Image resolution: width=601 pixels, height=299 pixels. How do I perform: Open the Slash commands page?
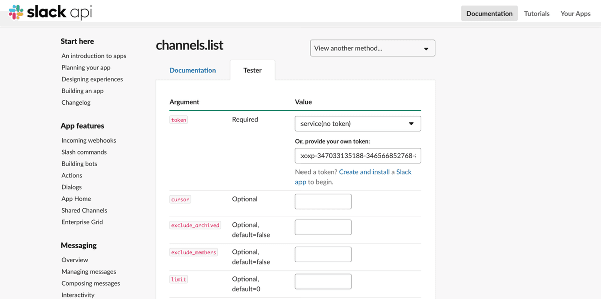tap(84, 152)
